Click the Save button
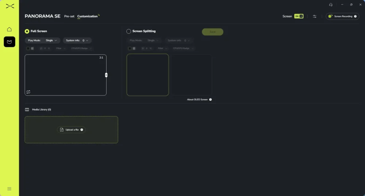 (x=212, y=32)
